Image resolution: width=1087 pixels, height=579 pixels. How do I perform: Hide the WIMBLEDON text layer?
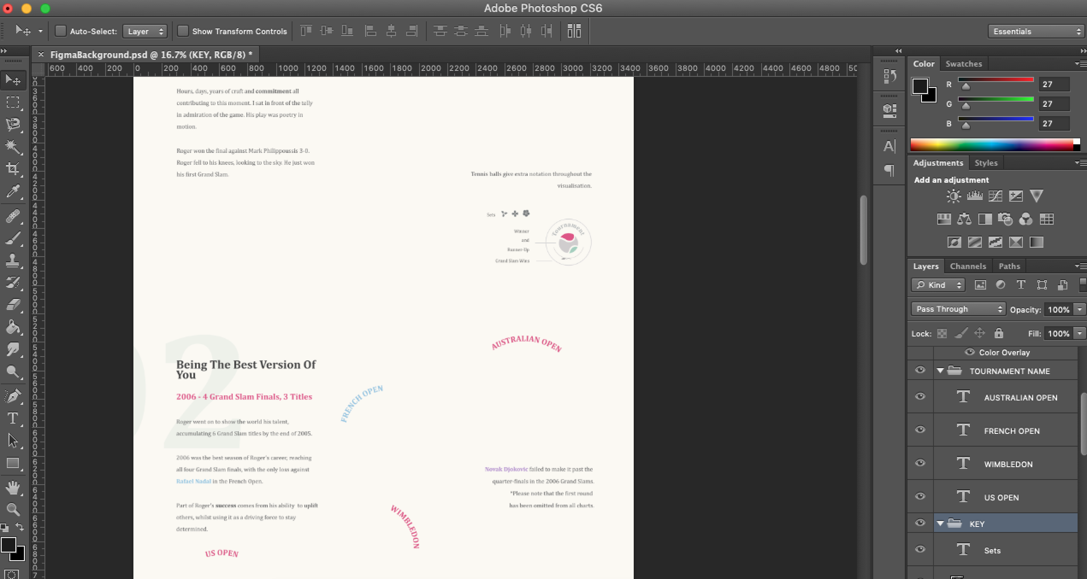[x=920, y=463]
